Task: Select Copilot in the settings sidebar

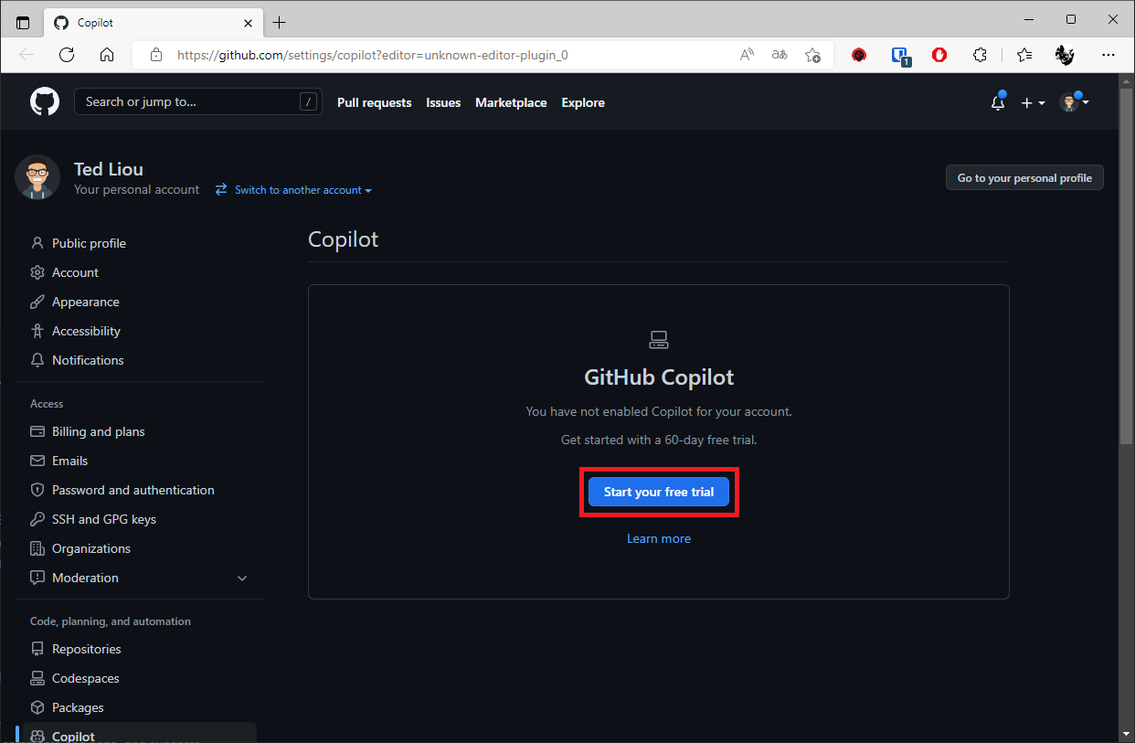Action: [136, 734]
